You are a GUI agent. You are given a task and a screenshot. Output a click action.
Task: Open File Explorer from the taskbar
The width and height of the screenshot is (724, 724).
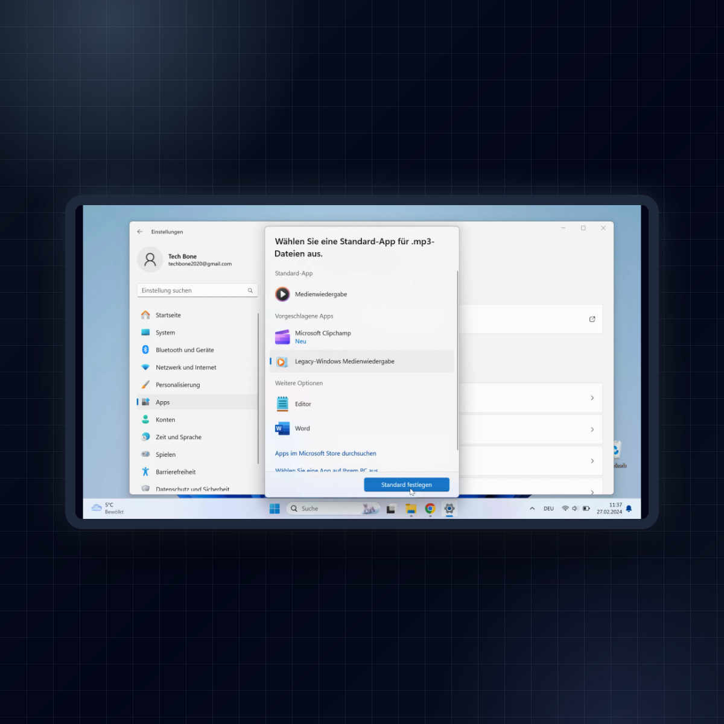click(411, 509)
